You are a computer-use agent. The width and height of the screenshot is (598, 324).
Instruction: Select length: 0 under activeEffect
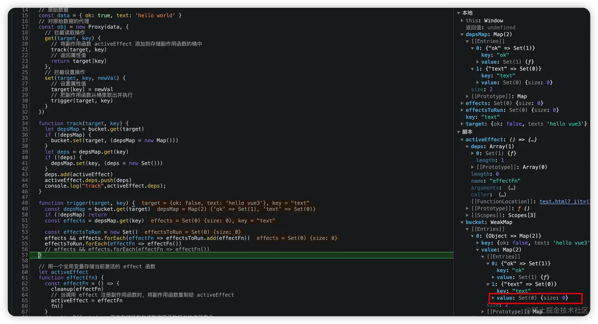[485, 174]
